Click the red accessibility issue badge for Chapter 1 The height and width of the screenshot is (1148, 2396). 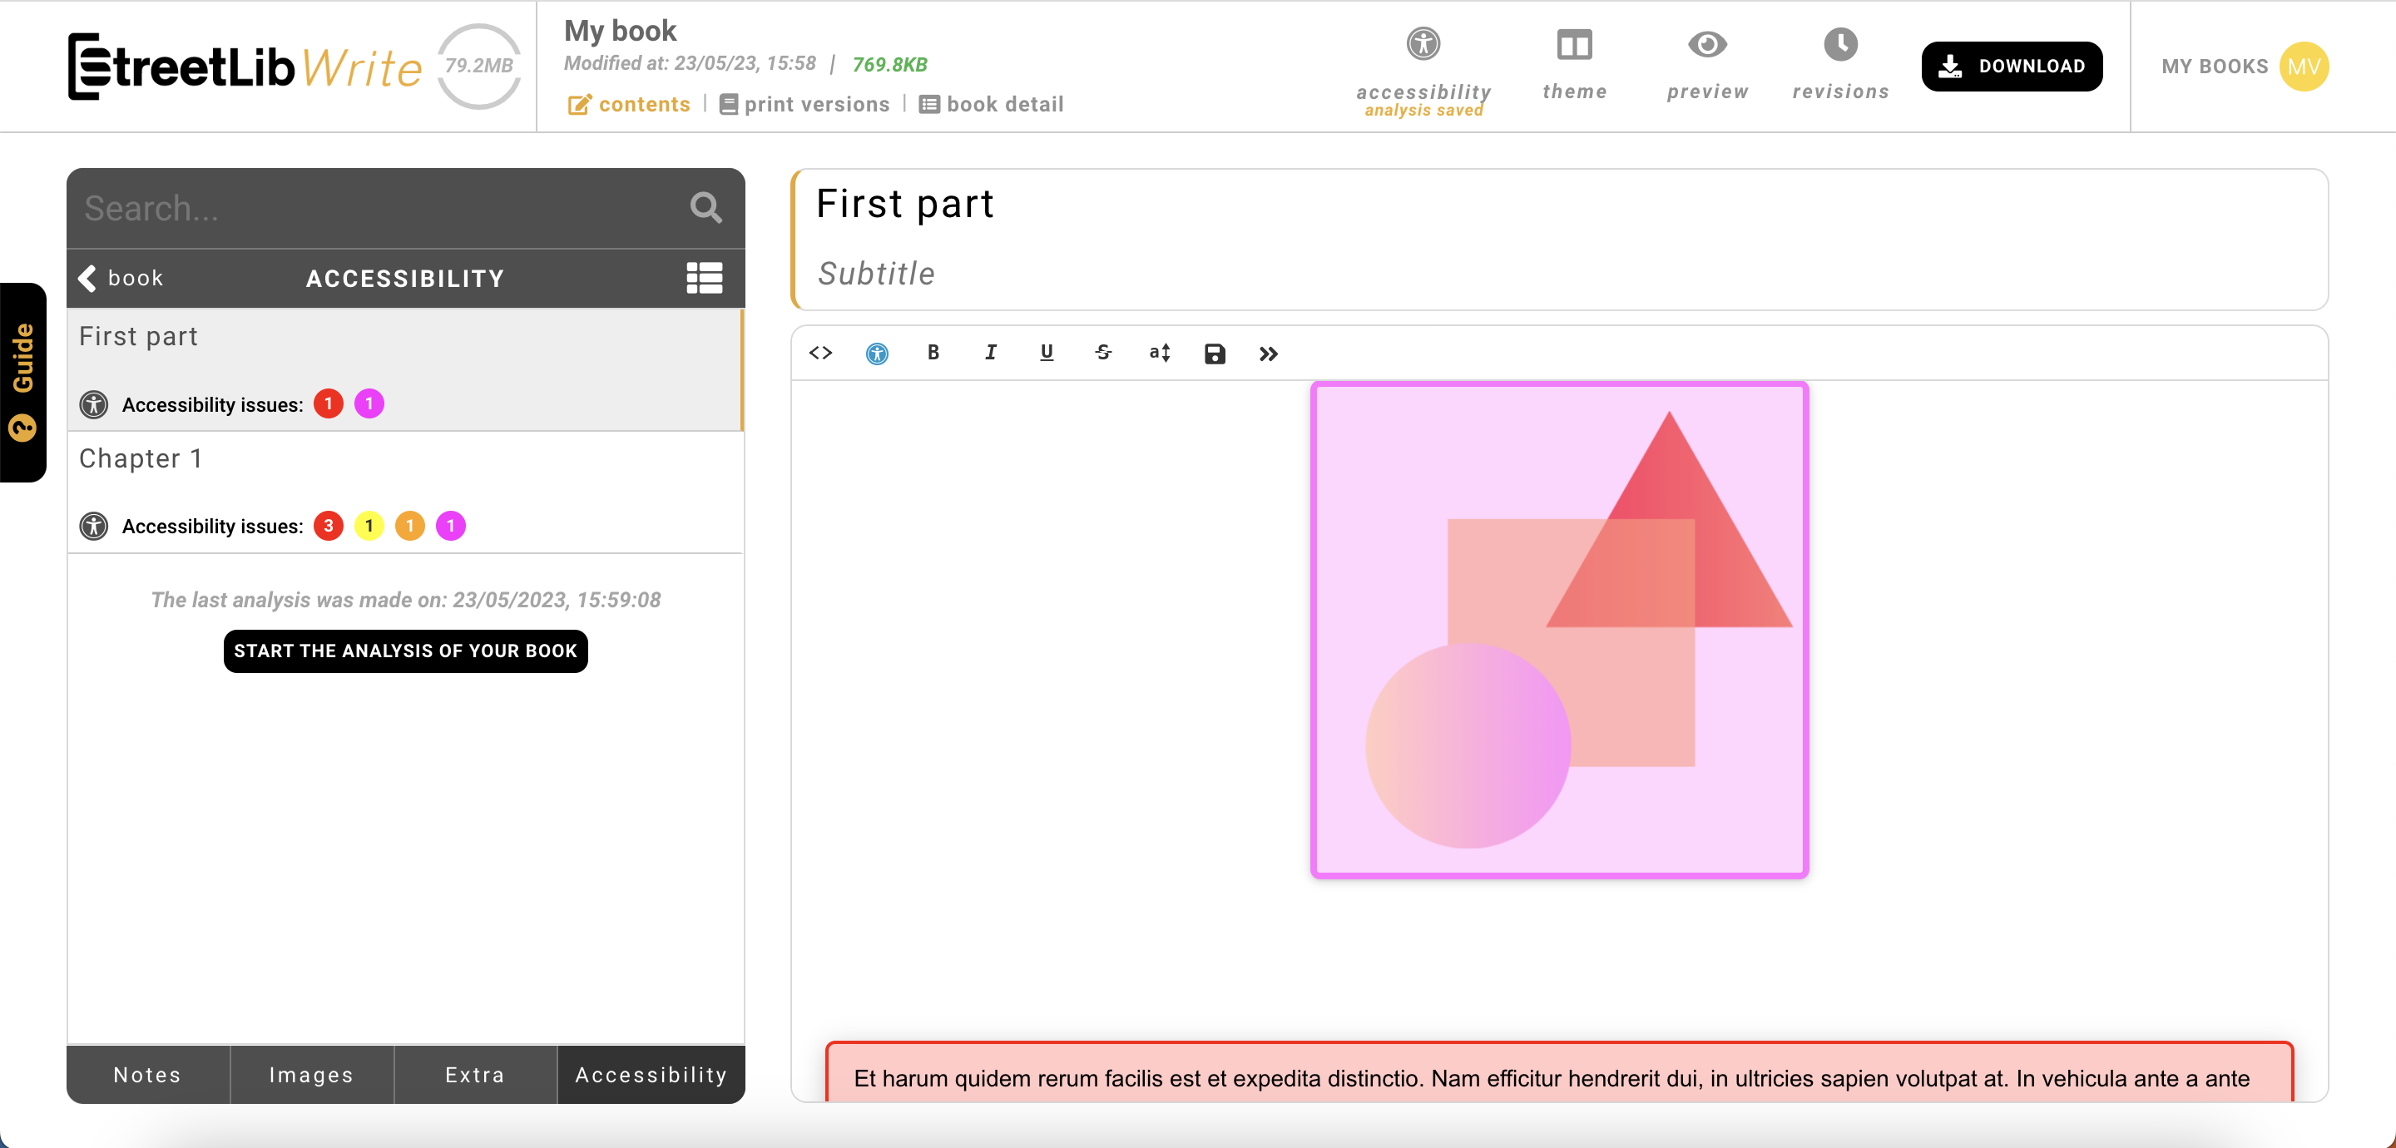click(x=329, y=526)
